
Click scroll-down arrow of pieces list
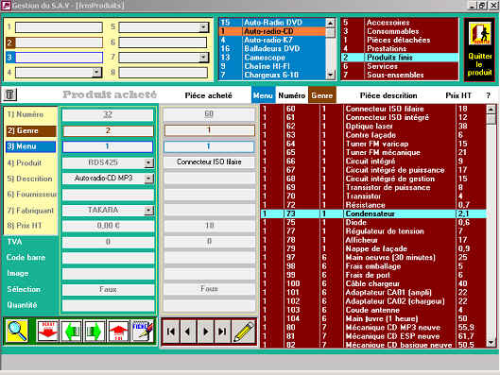click(x=491, y=343)
